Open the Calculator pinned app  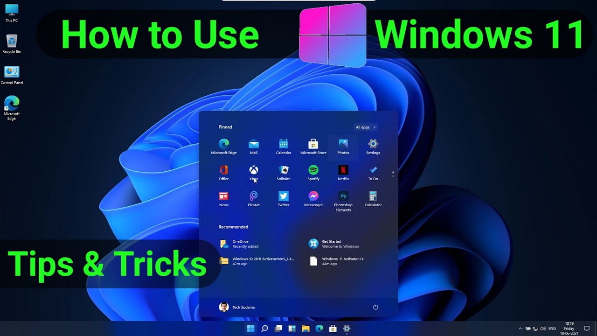[x=373, y=199]
